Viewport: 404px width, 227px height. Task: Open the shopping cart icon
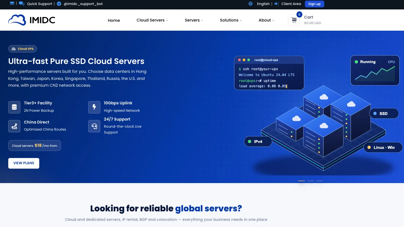tap(294, 20)
